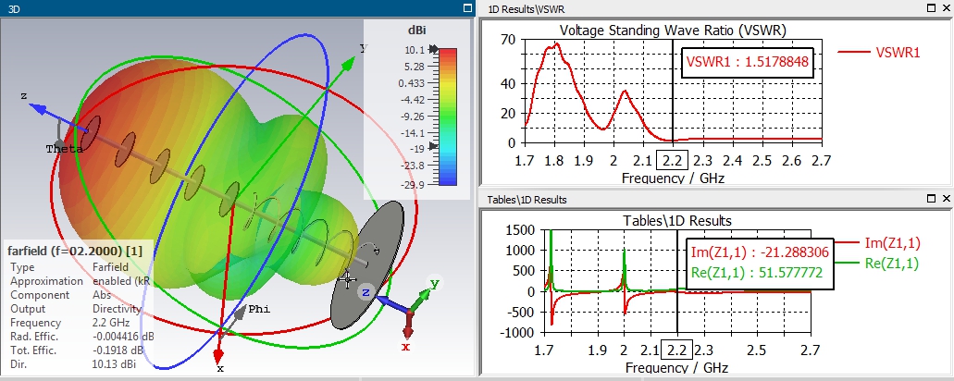The height and width of the screenshot is (381, 954).
Task: Maximize the Tables\1D Results window
Action: tap(932, 199)
